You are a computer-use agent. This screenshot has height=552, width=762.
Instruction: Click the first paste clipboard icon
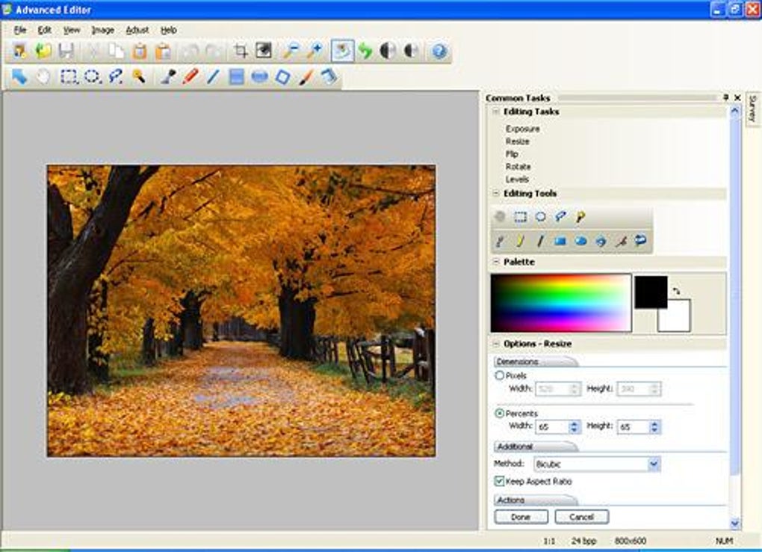[x=140, y=51]
